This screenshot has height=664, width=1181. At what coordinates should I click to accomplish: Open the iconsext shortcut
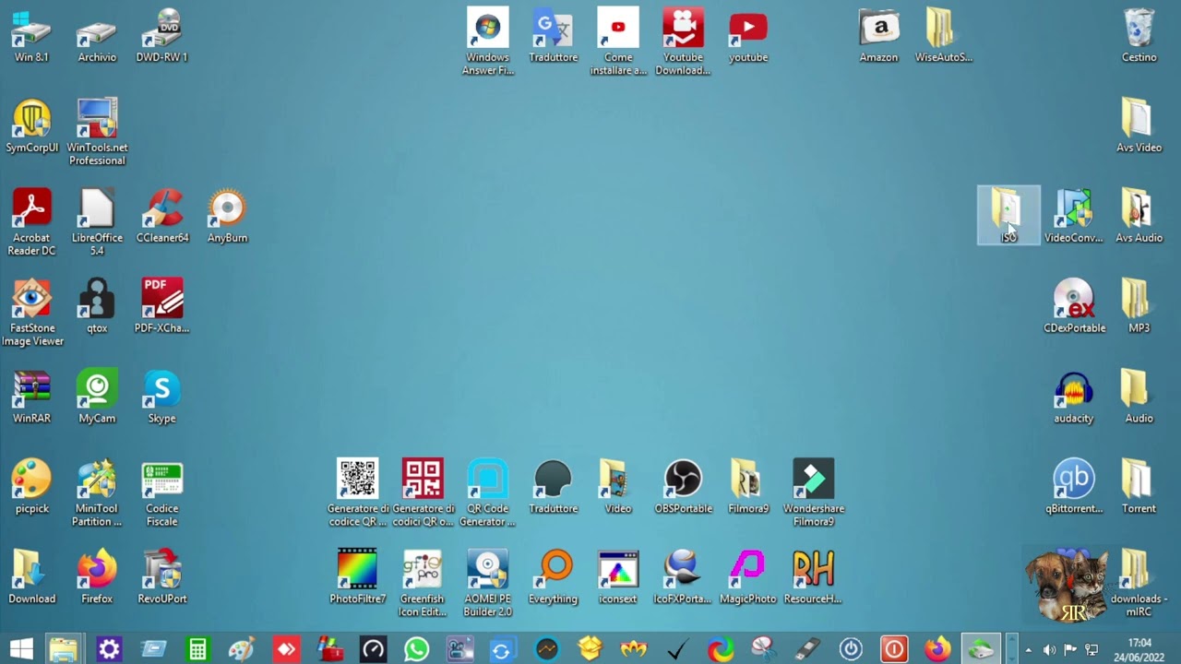tap(618, 578)
